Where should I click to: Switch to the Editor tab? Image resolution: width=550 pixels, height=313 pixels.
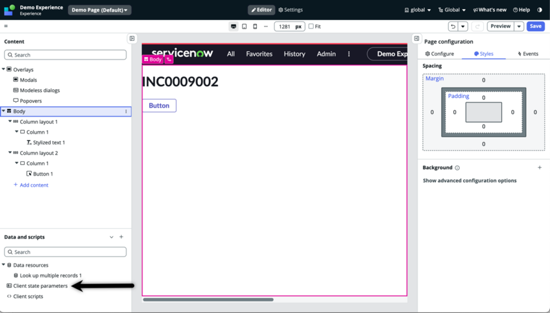tap(261, 10)
